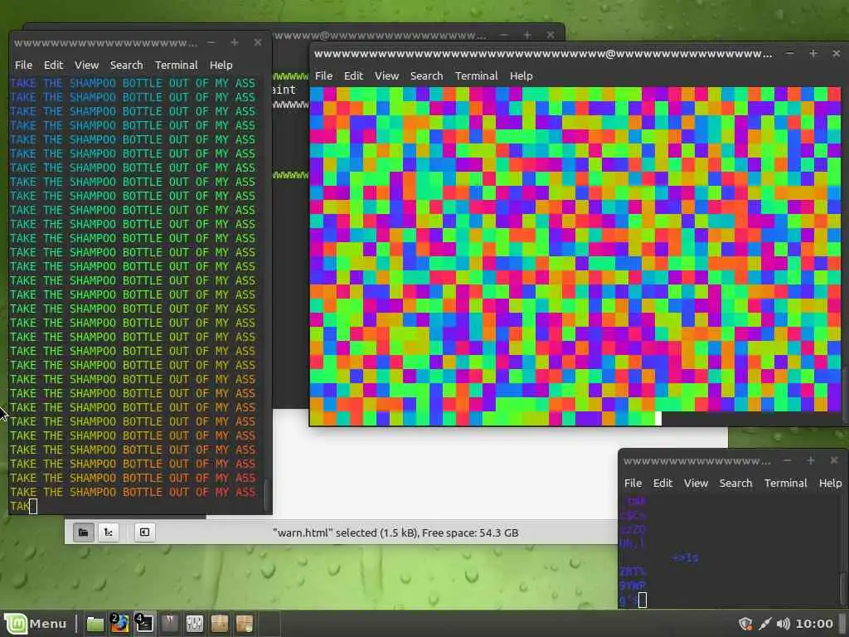Open Search menu in rainbow-blocks terminal
Image resolution: width=849 pixels, height=637 pixels.
[x=427, y=75]
